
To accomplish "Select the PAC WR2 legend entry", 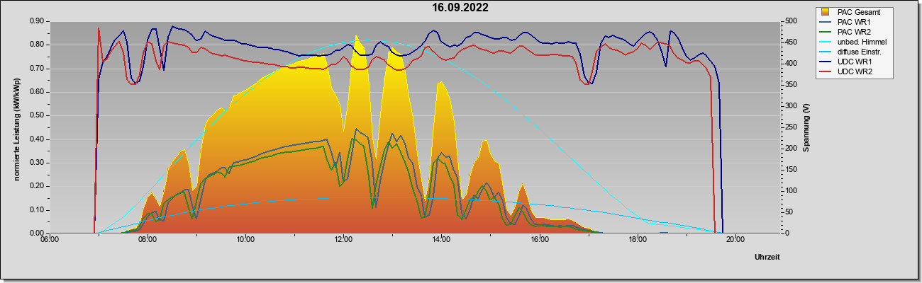I will tap(854, 32).
